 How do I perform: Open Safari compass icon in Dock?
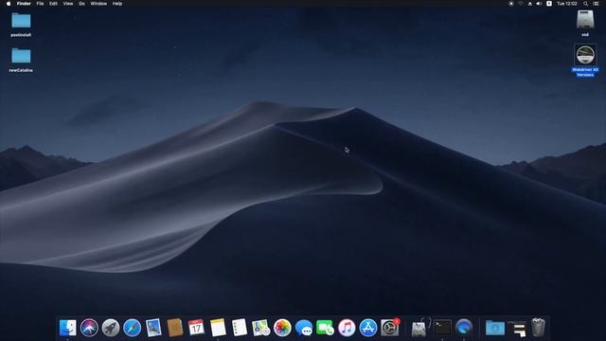[x=133, y=328]
